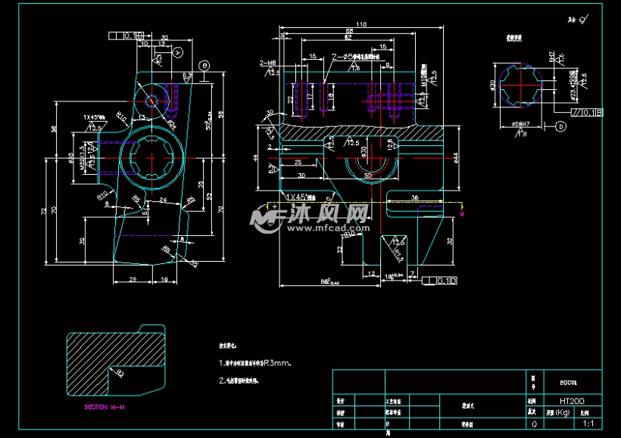
Task: Click the ø30 dimension beside spline detail
Action: click(492, 85)
